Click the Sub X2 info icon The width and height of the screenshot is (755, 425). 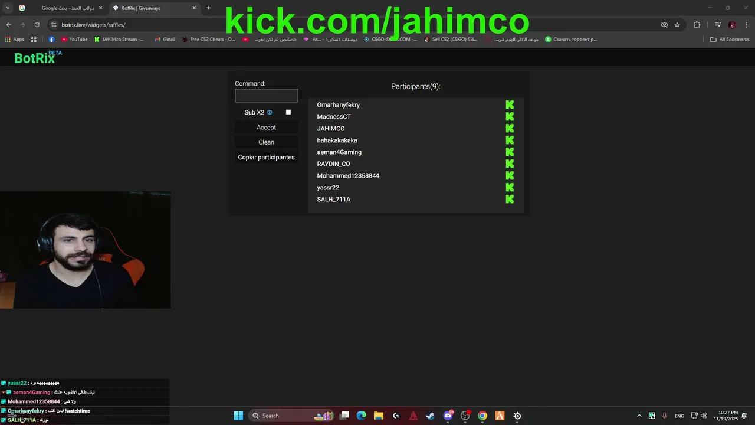(270, 112)
